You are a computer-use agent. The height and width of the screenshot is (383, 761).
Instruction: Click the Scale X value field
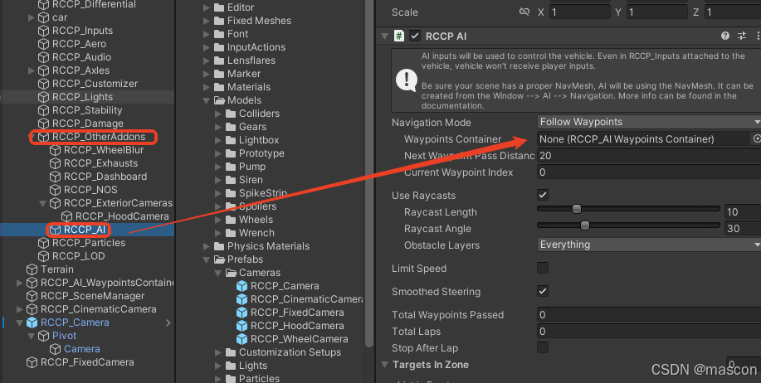coord(579,12)
